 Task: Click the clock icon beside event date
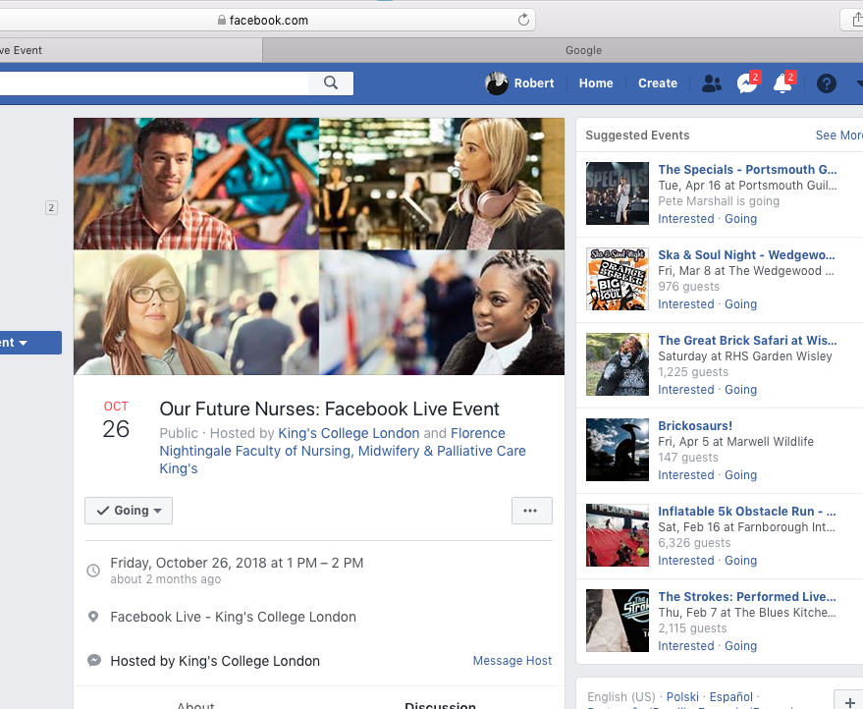click(93, 571)
